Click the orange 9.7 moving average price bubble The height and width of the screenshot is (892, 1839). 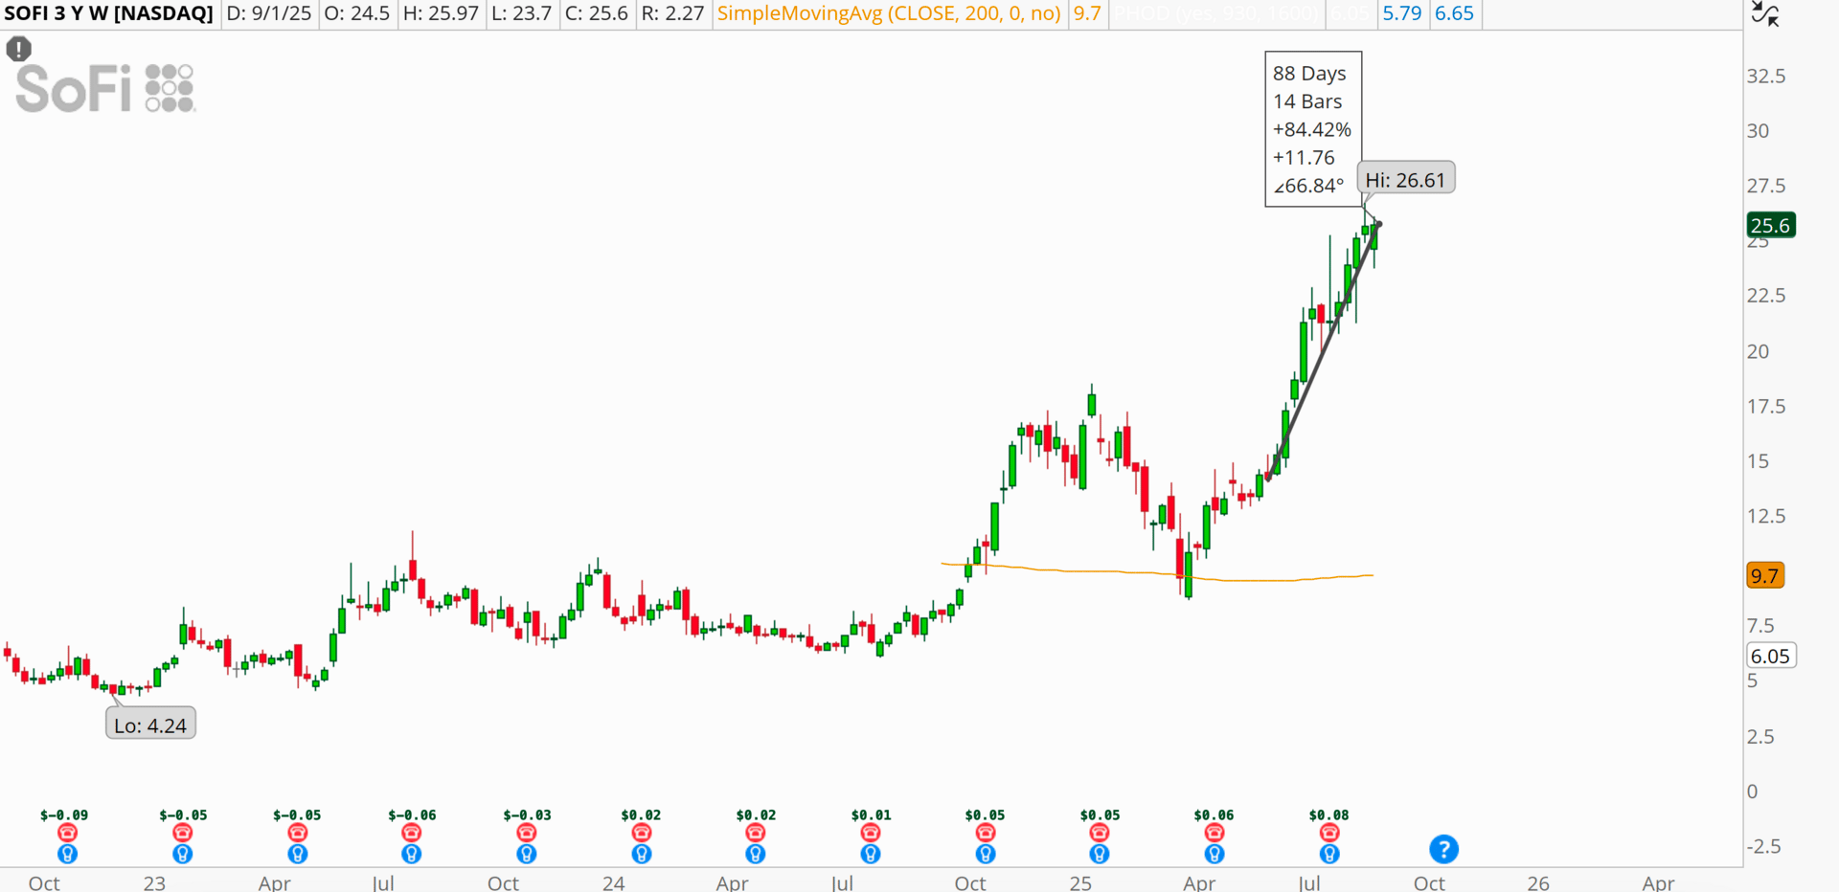(1764, 575)
